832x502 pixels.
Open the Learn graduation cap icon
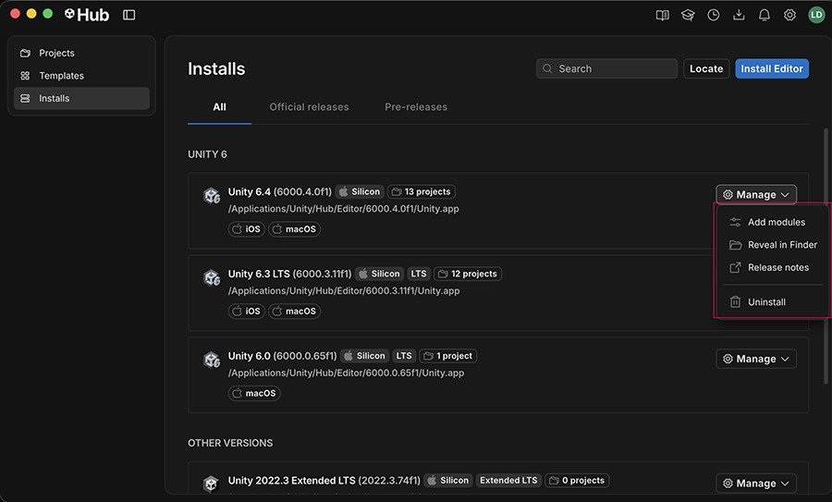click(688, 15)
